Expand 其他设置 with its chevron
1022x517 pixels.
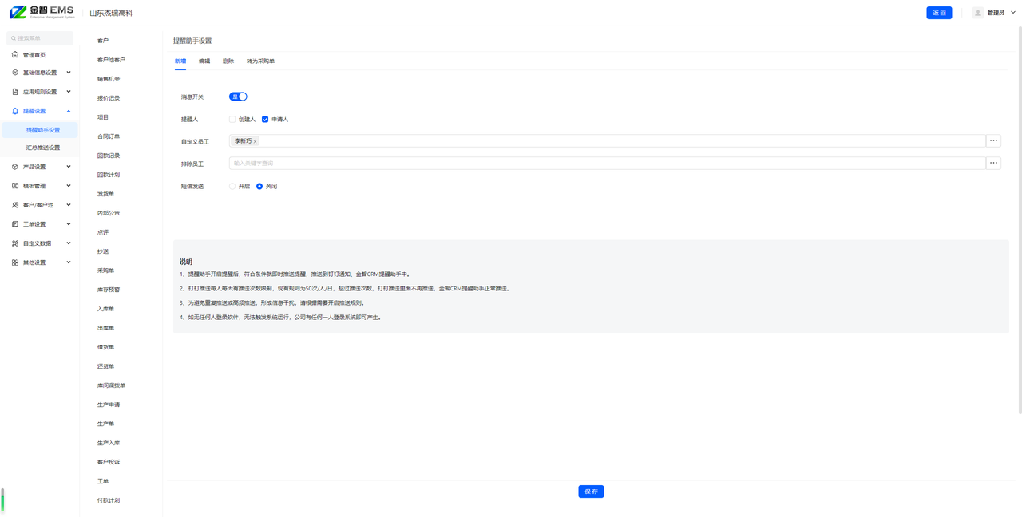pos(69,262)
